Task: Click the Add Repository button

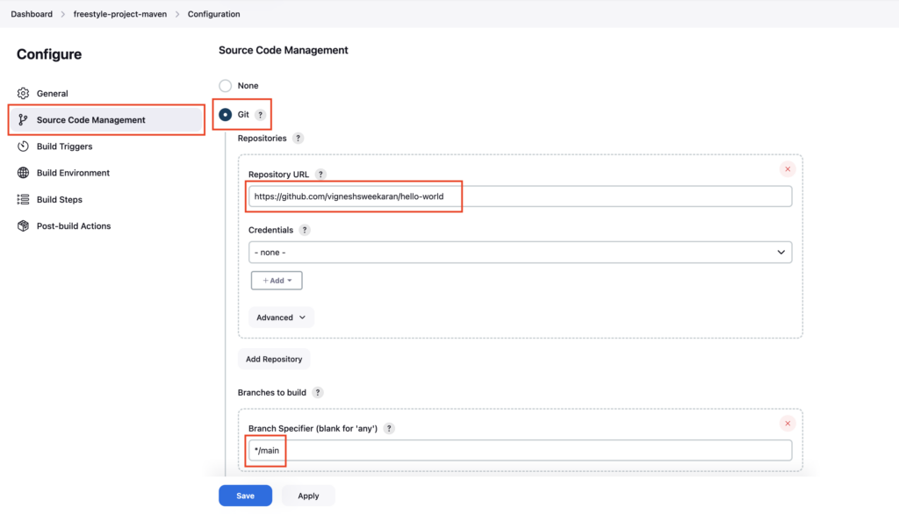Action: click(x=274, y=360)
